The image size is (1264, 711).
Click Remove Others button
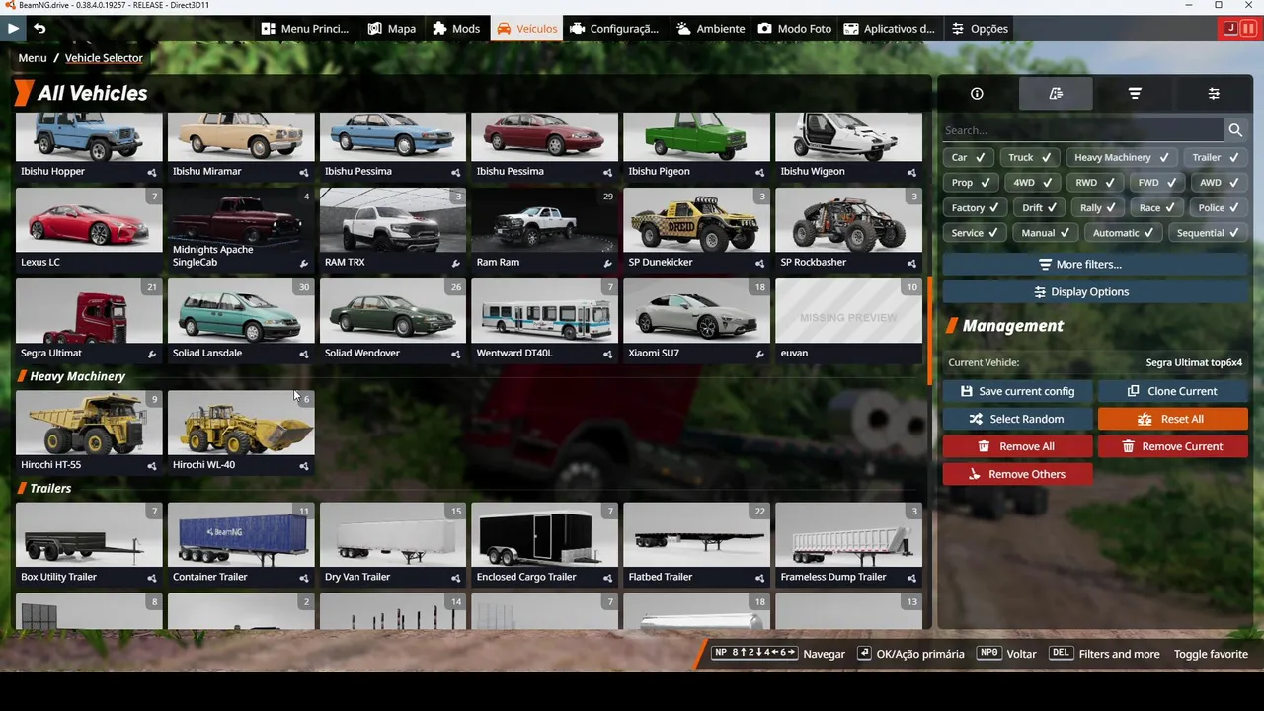coord(1017,474)
